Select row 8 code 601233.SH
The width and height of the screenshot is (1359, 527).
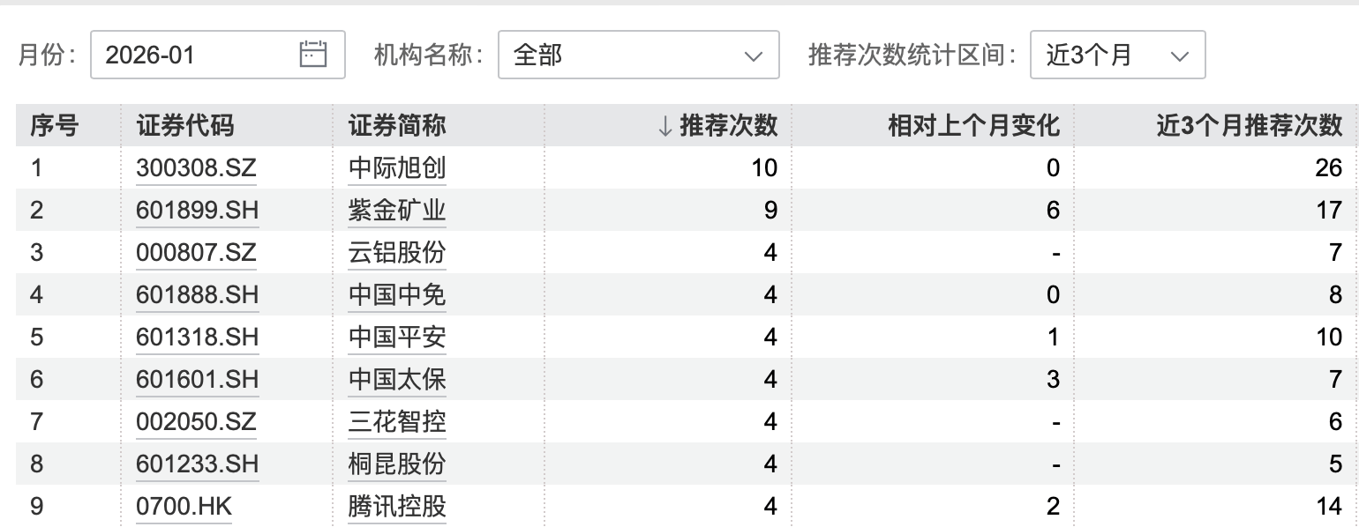tap(196, 464)
